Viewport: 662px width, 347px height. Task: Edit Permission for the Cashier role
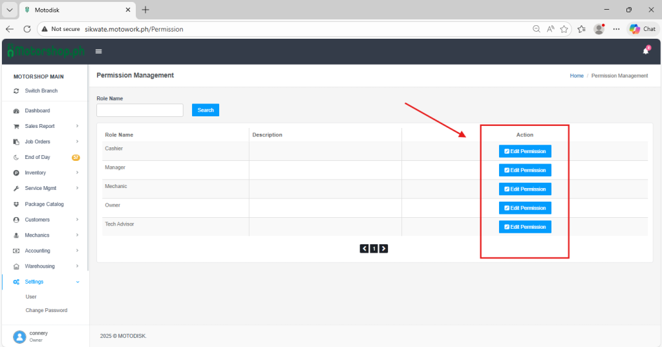(525, 152)
